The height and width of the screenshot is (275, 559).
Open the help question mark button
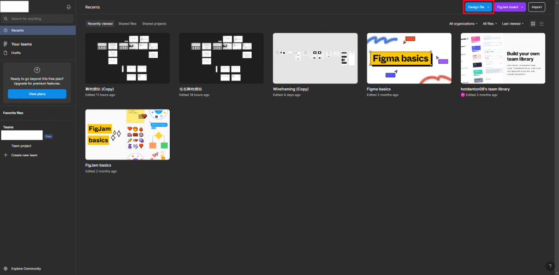(550, 266)
